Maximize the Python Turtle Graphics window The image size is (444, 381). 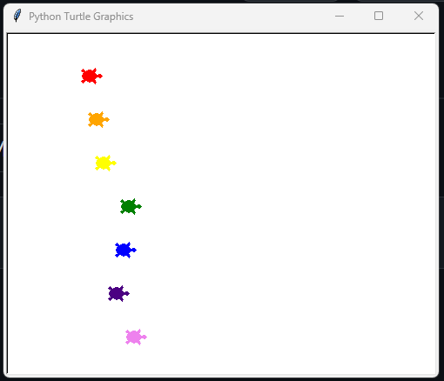(379, 16)
